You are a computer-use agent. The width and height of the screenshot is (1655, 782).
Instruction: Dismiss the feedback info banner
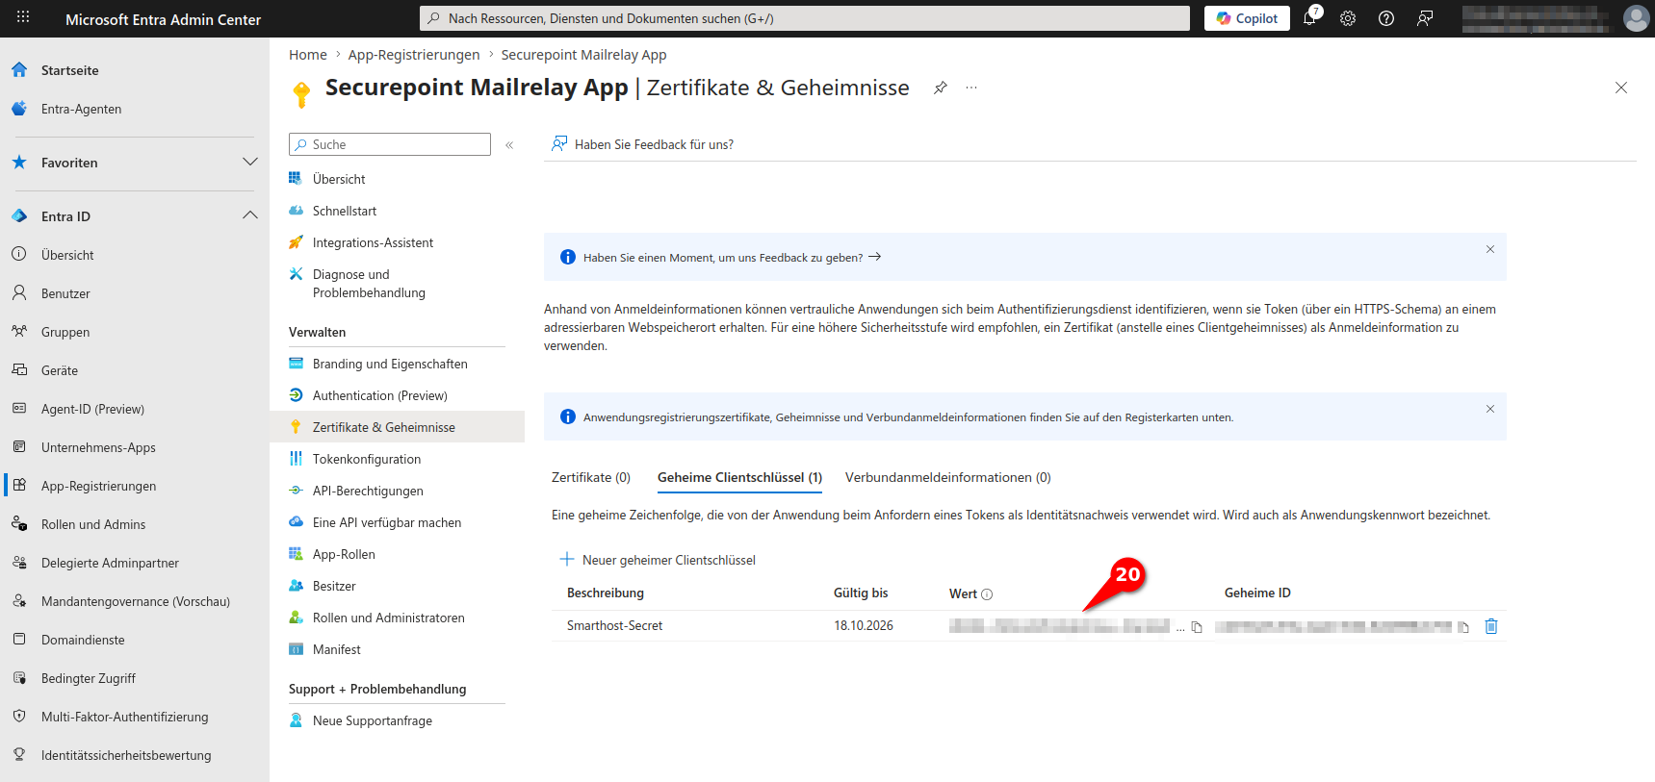tap(1489, 249)
